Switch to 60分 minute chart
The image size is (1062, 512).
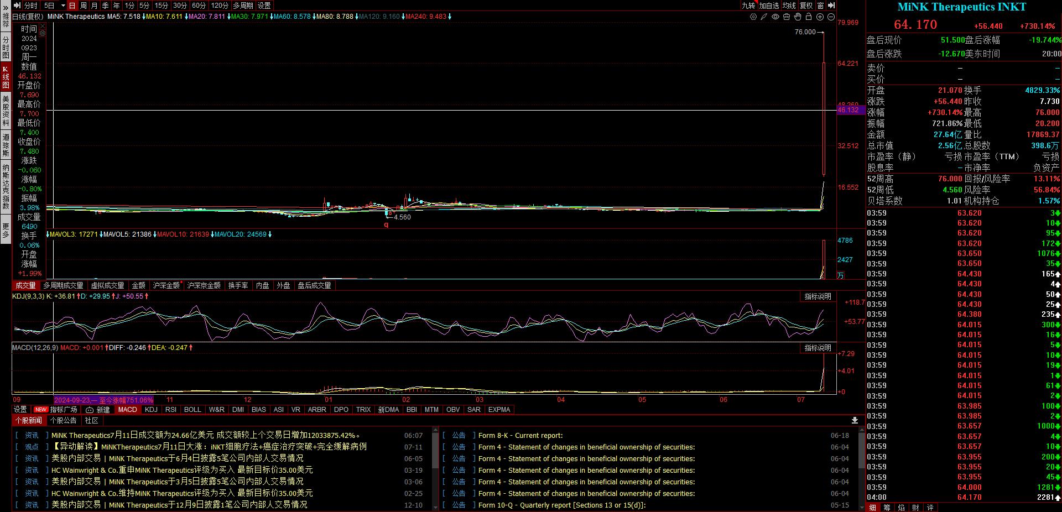pos(199,6)
